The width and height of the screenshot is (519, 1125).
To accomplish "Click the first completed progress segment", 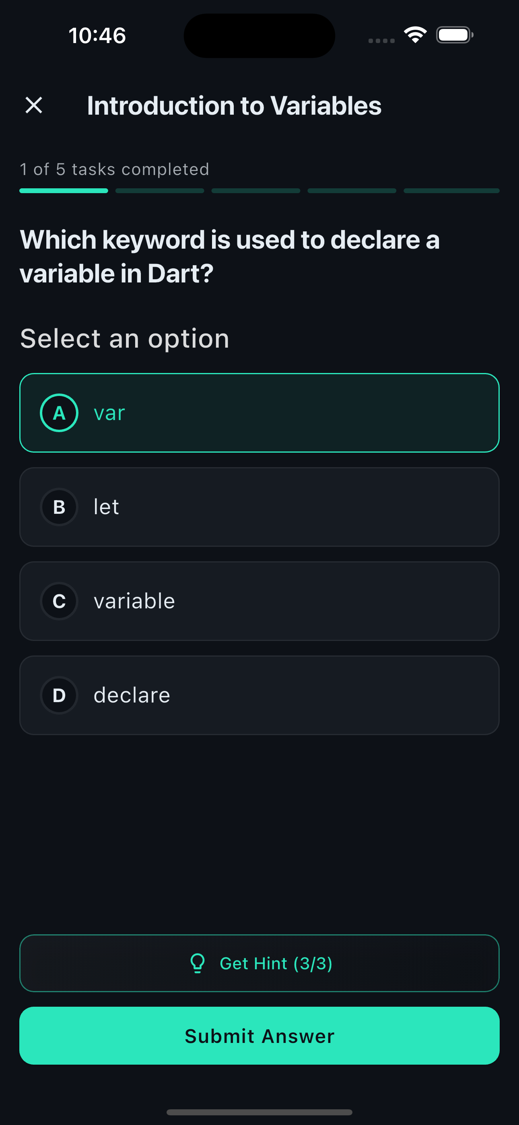I will [64, 191].
